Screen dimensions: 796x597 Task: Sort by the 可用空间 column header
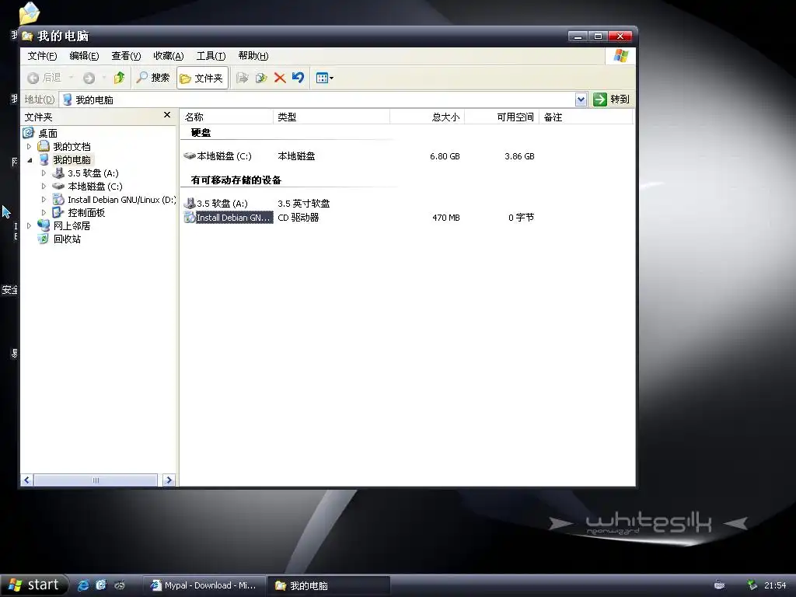click(x=501, y=117)
